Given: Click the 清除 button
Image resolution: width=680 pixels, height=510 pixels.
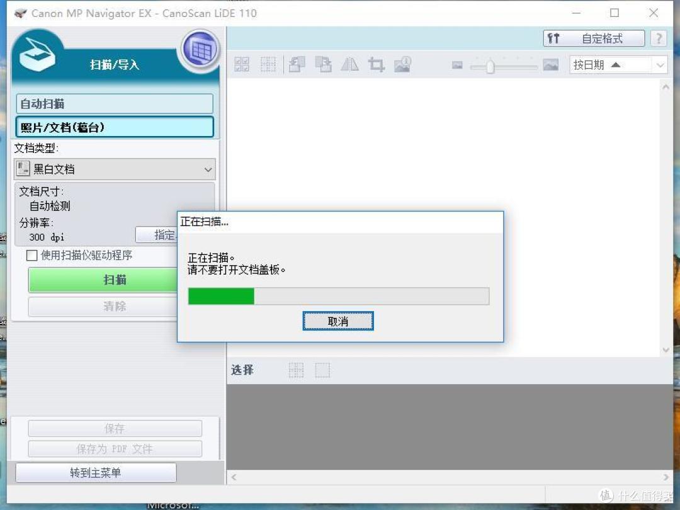Looking at the screenshot, I should pyautogui.click(x=103, y=307).
